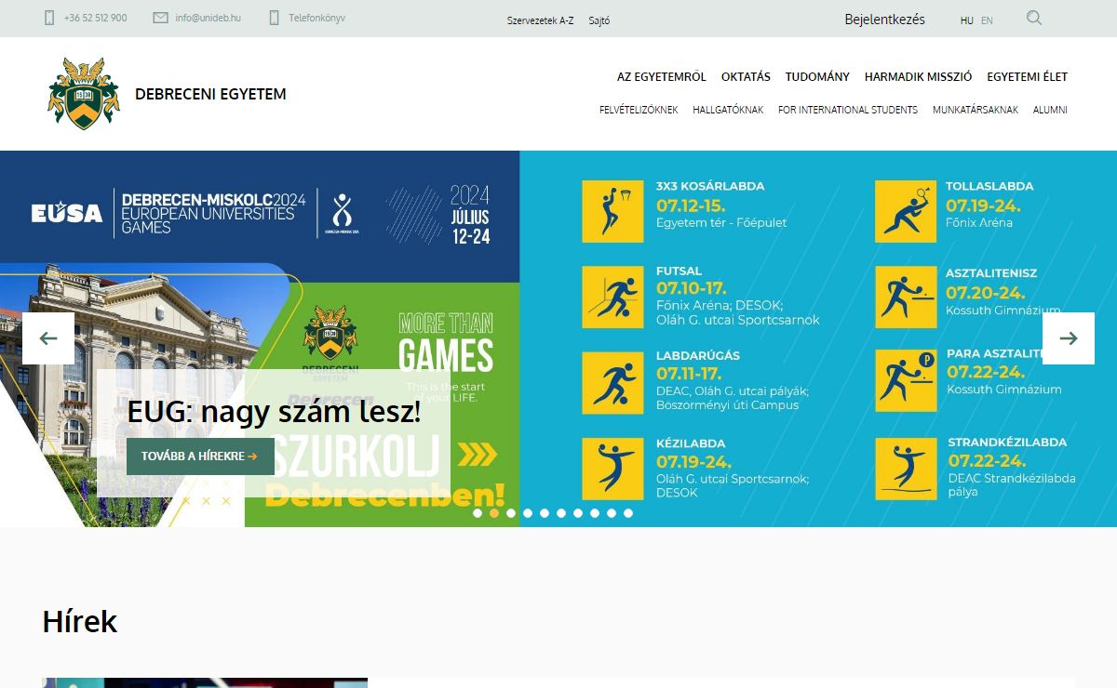Click Telefonkönyv link text
Screen dimensions: 1117x688
[316, 18]
